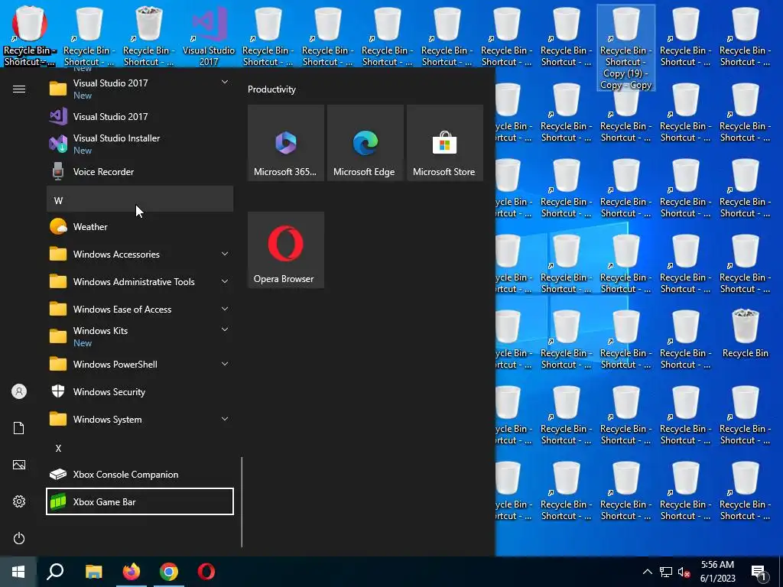Screen dimensions: 783x587
Task: Click the W letter header
Action: (x=140, y=199)
